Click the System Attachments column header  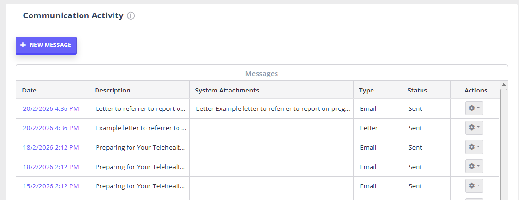click(x=227, y=90)
